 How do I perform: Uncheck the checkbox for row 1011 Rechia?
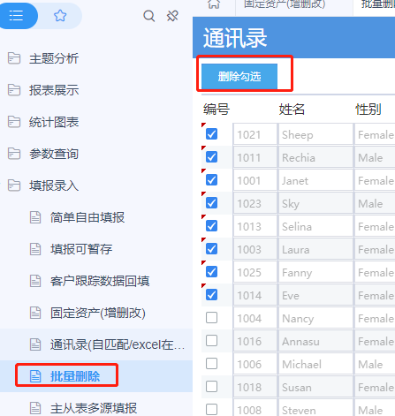pyautogui.click(x=211, y=157)
